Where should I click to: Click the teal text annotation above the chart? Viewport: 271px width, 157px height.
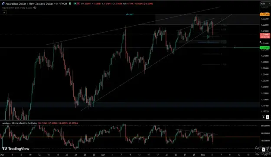tap(130, 14)
